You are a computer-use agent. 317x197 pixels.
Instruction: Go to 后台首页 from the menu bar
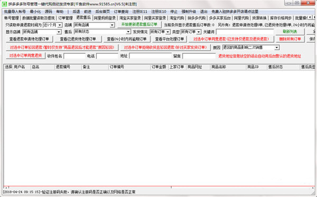[102, 12]
